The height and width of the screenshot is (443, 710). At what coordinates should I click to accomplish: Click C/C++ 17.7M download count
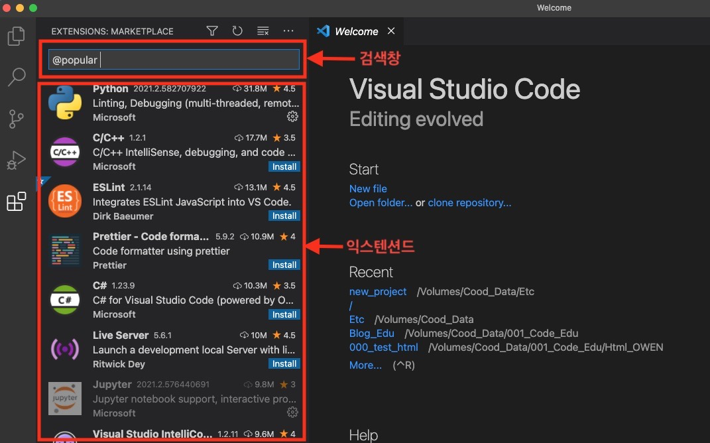point(251,138)
